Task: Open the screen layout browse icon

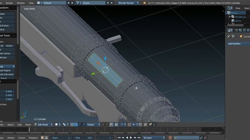Action: [39, 3]
